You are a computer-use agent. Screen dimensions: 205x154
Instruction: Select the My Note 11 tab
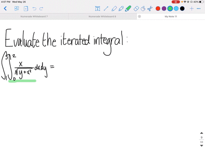tap(171, 17)
